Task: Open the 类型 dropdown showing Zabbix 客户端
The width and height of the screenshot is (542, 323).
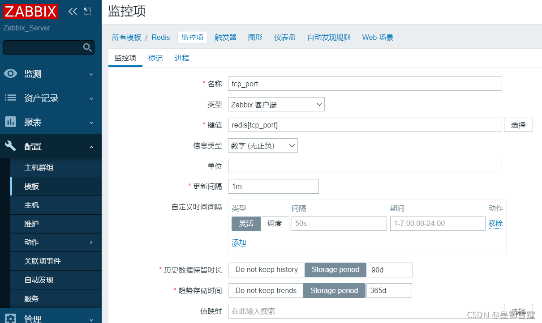Action: coord(276,104)
